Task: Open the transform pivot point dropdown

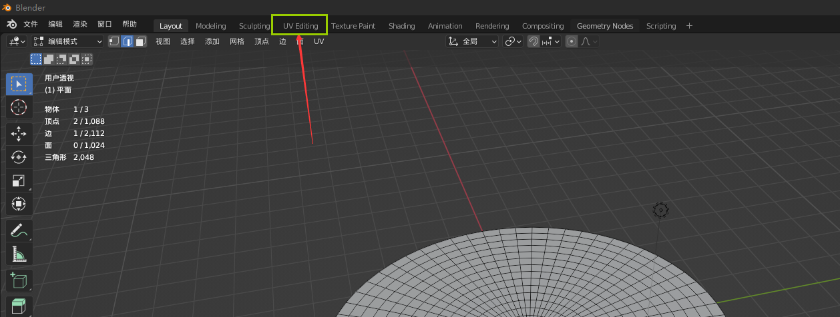Action: point(513,41)
